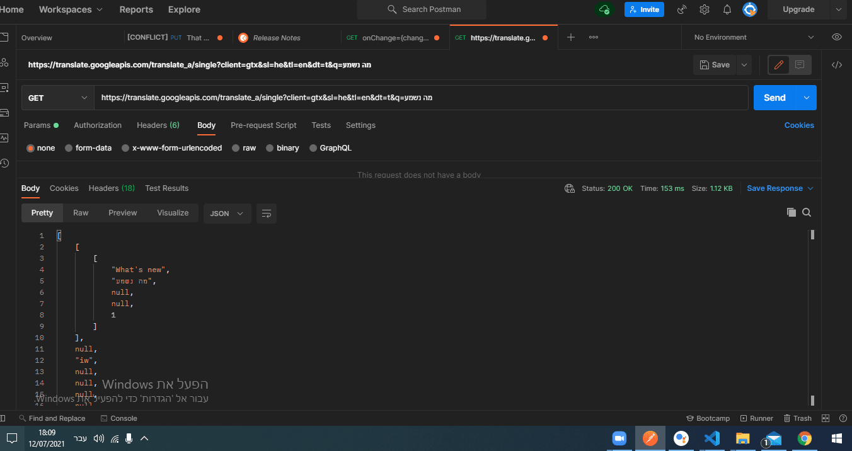This screenshot has height=451, width=852.
Task: Switch response view to Raw
Action: [81, 213]
